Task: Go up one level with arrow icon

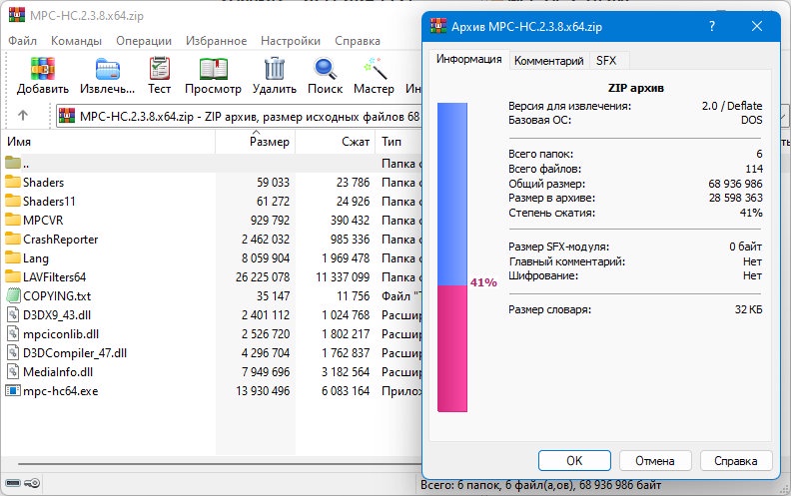Action: (23, 116)
